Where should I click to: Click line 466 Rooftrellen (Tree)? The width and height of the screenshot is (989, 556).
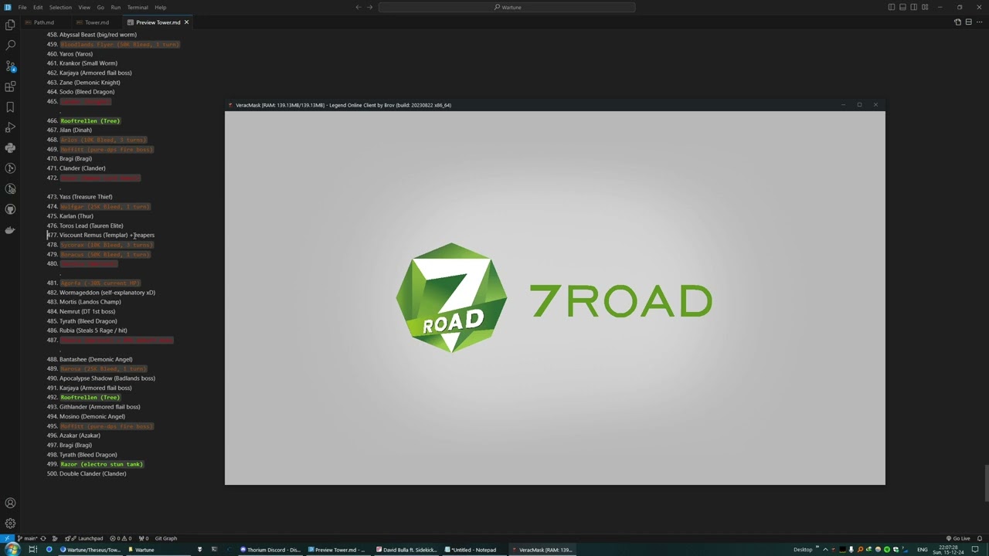point(90,120)
